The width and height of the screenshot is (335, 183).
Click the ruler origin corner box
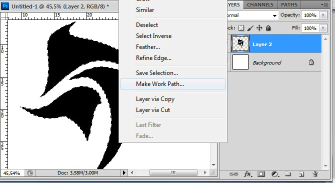point(4,16)
